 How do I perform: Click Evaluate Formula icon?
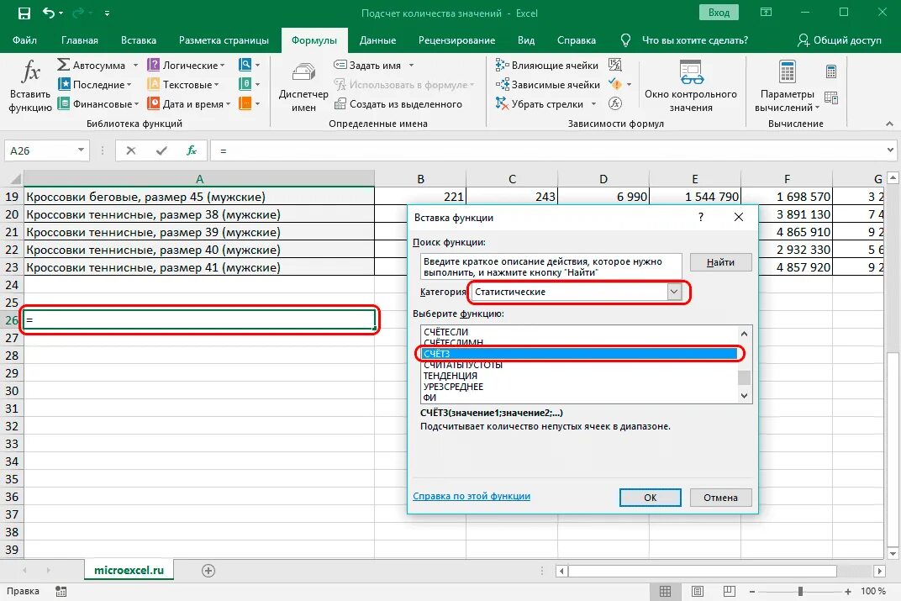tap(615, 103)
